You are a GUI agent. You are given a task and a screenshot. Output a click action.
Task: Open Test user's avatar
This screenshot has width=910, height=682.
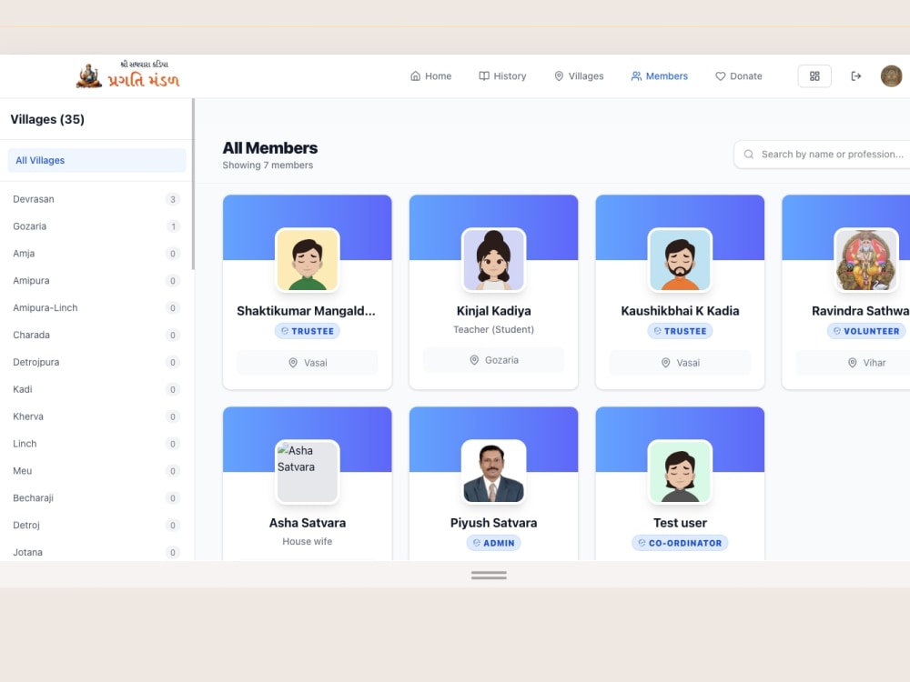[680, 472]
